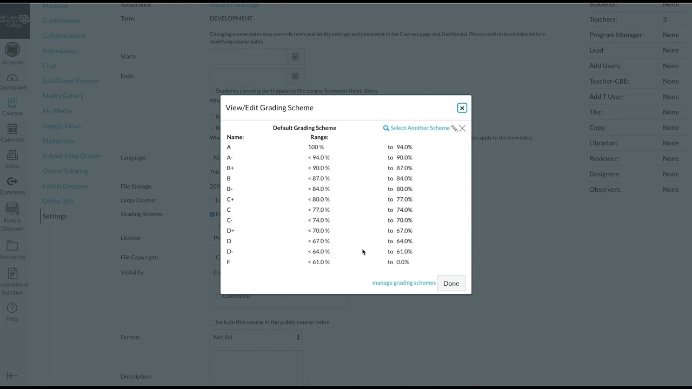This screenshot has width=692, height=389.
Task: Open the Courses icon in the sidebar
Action: tap(12, 103)
